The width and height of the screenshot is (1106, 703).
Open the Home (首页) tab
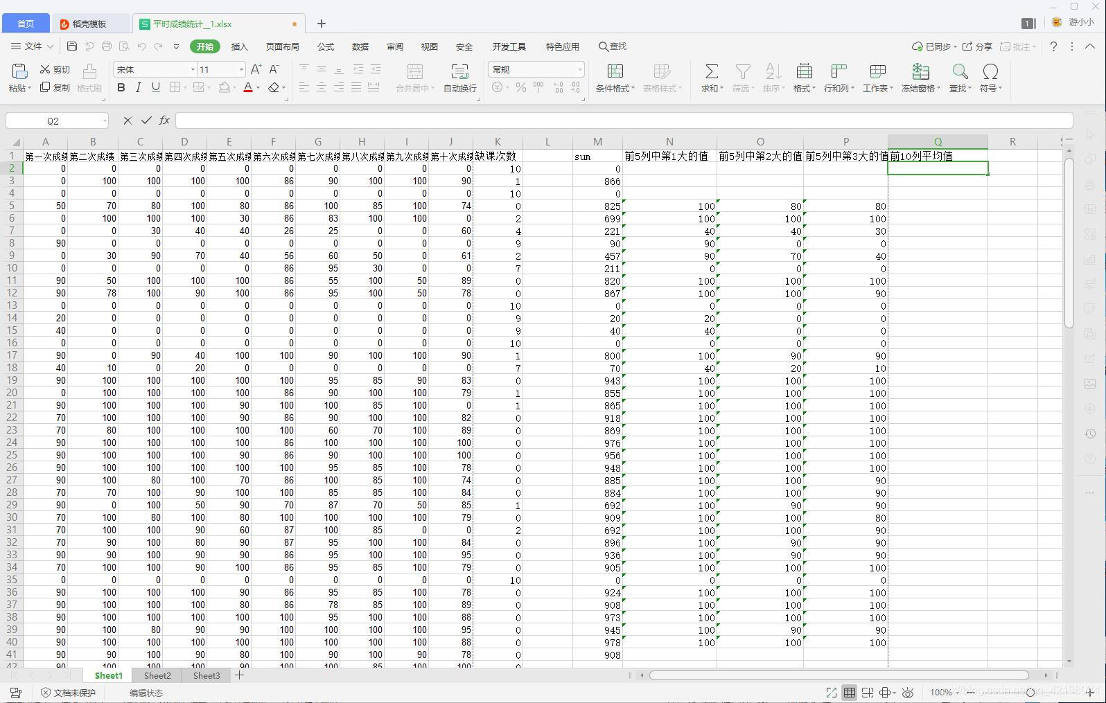point(26,24)
